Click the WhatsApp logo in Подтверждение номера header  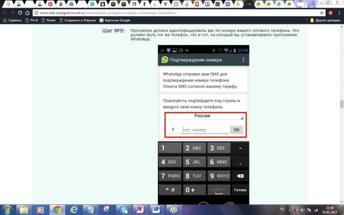165,60
